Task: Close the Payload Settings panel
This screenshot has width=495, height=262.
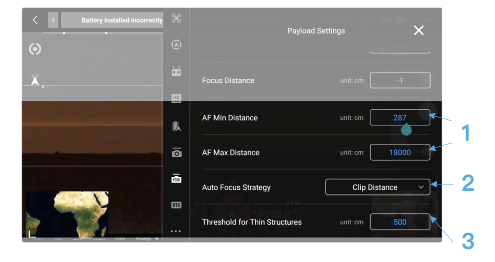Action: point(418,31)
